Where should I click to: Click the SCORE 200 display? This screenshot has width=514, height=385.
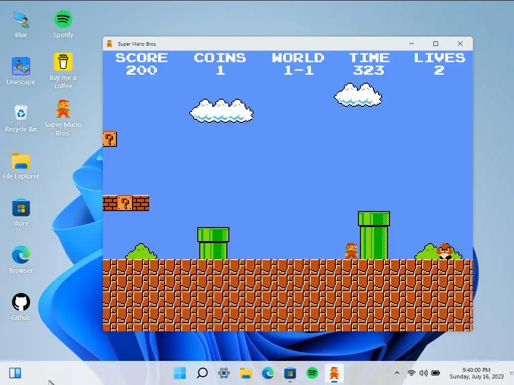coord(142,64)
